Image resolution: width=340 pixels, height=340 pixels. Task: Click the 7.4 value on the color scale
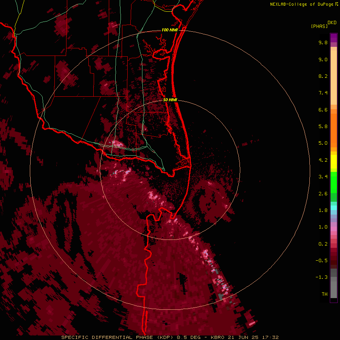click(323, 93)
